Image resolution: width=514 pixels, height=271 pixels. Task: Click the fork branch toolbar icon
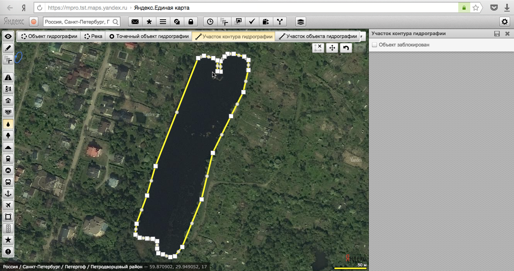[280, 22]
